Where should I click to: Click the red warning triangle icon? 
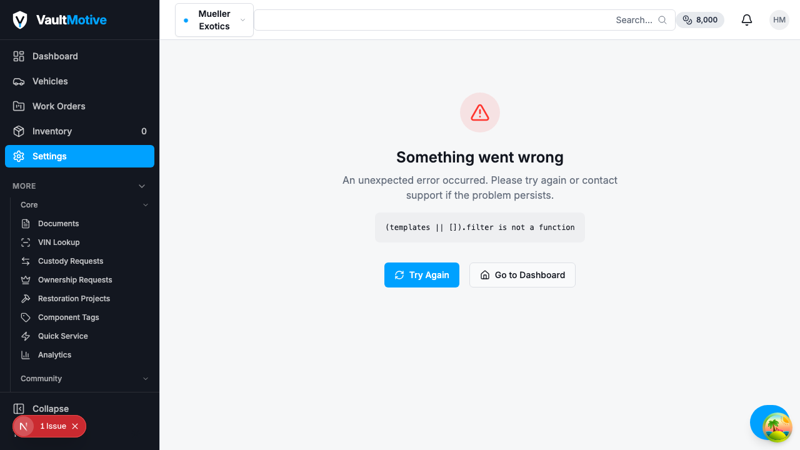pyautogui.click(x=480, y=112)
